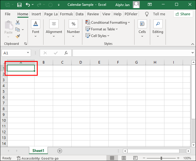This screenshot has width=196, height=161.
Task: Click inside the formula bar field
Action: [132, 53]
